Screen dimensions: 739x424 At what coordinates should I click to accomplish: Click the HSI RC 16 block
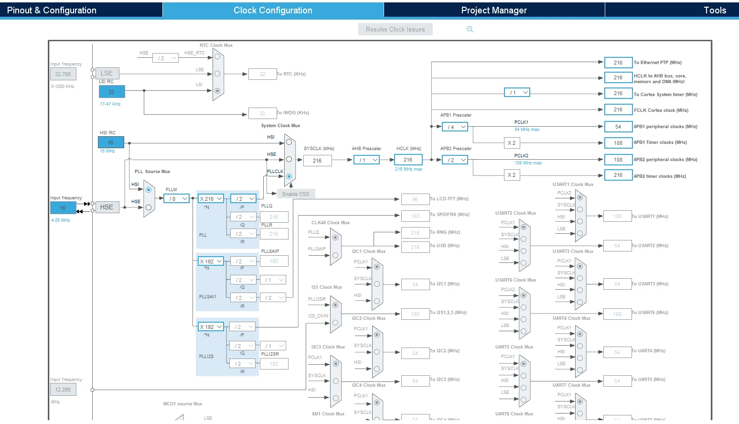click(111, 142)
